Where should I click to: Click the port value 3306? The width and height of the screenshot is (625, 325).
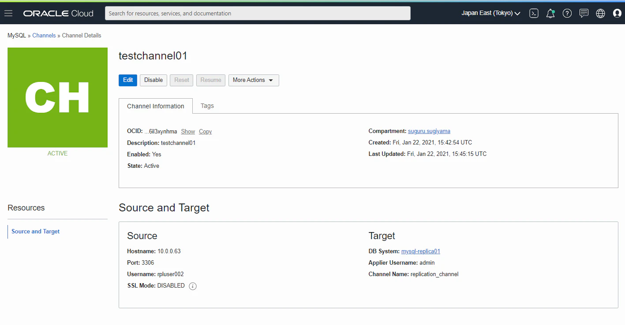(148, 262)
